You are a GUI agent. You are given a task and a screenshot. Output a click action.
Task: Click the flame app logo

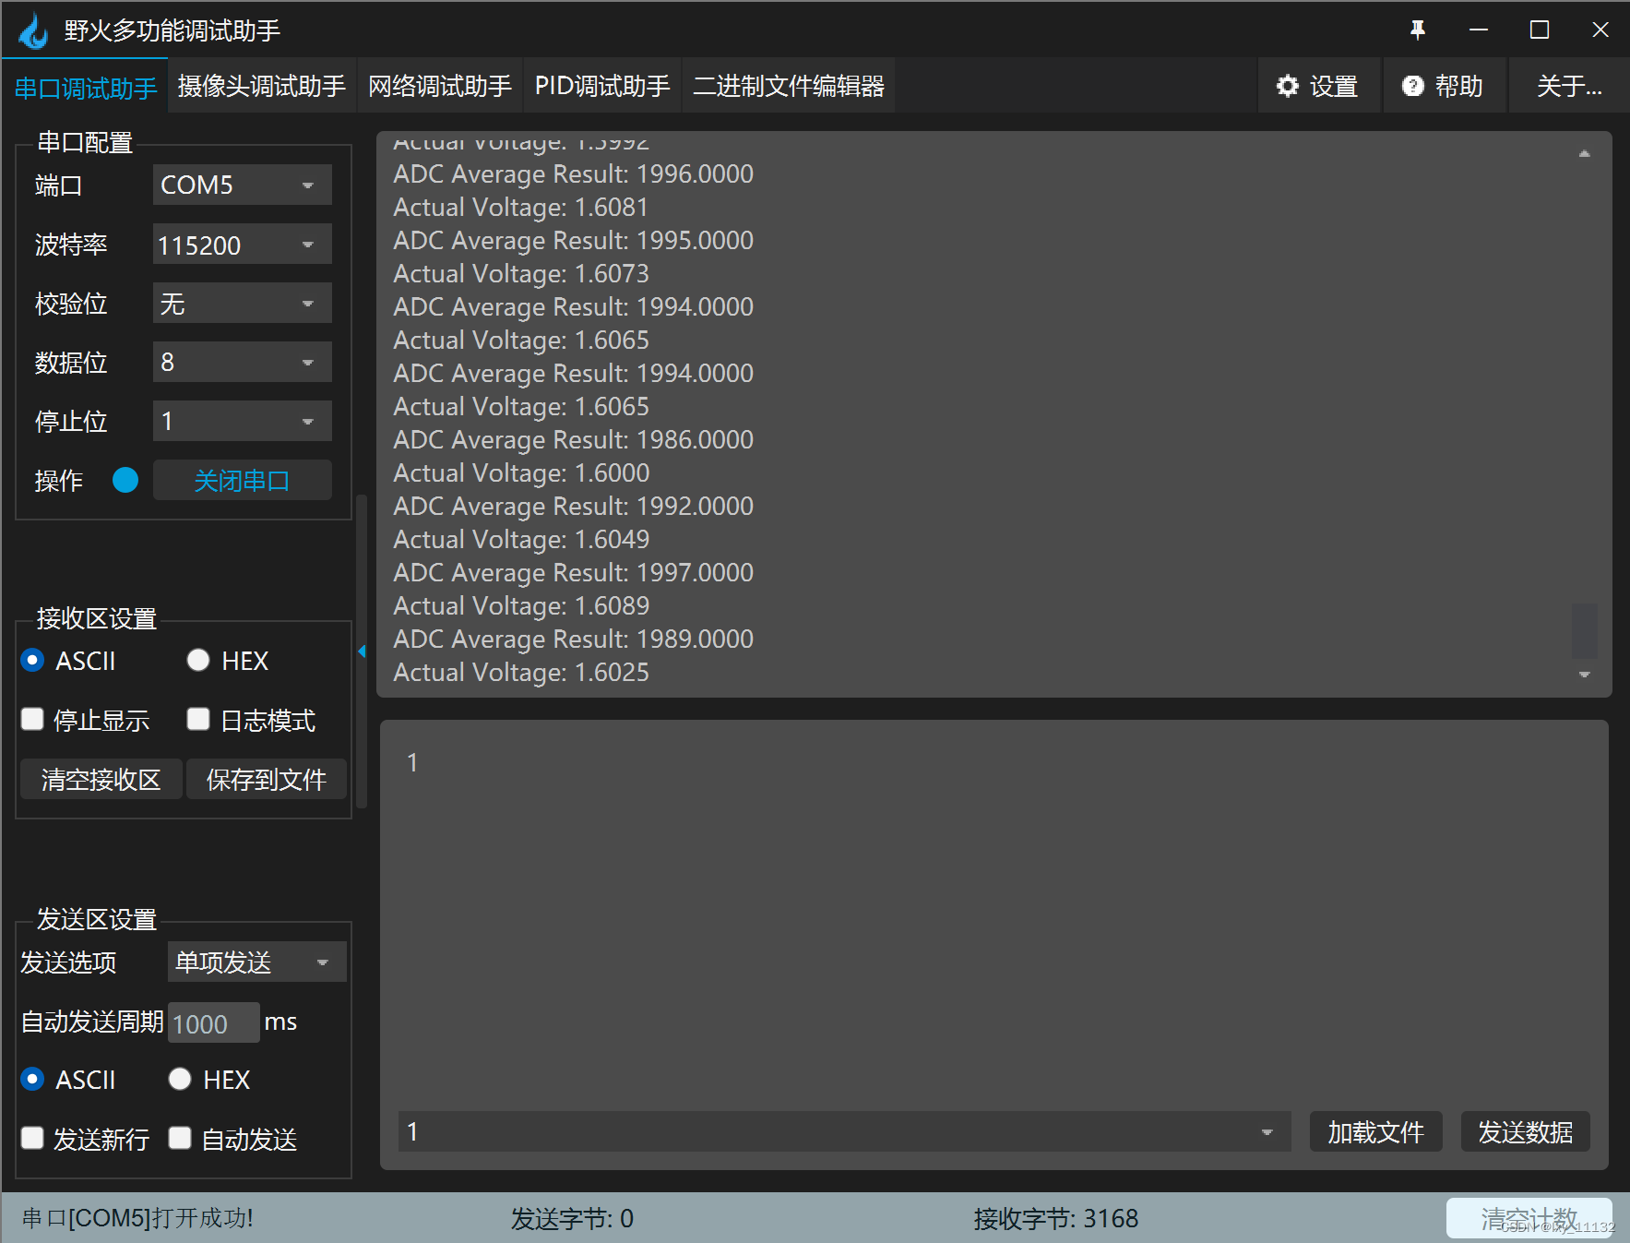[31, 30]
